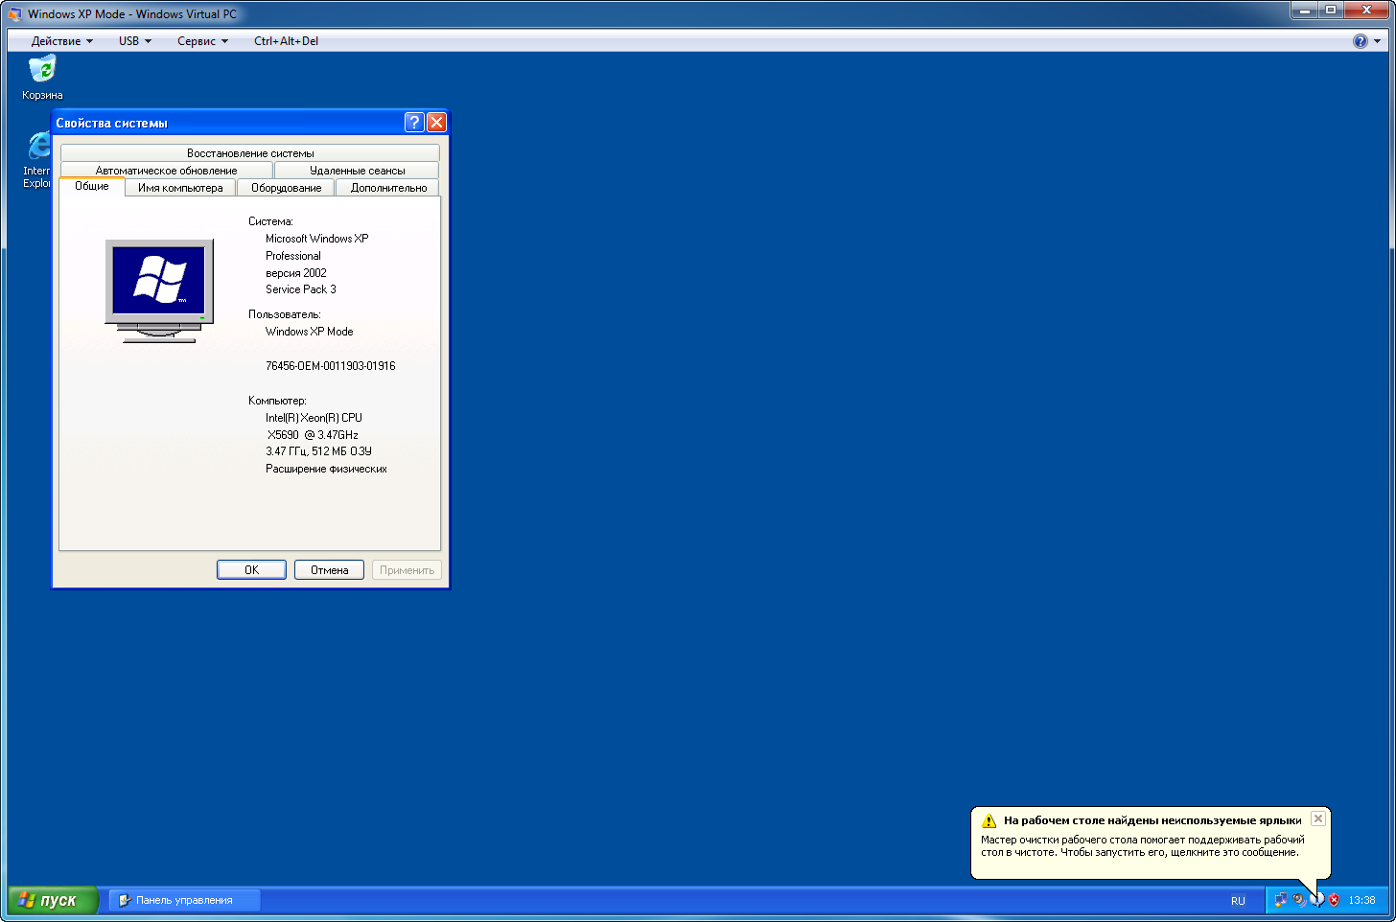
Task: Switch to the Оборудование tab
Action: tap(286, 188)
